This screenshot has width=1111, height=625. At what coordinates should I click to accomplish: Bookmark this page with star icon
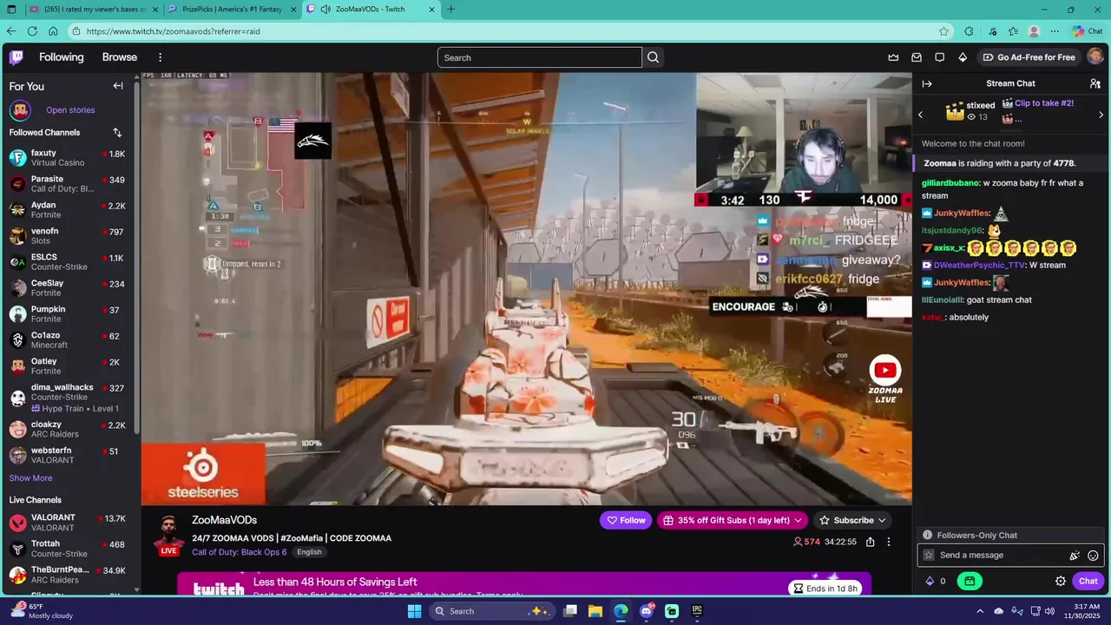(943, 31)
